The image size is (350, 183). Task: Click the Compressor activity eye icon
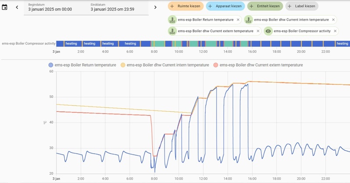[269, 31]
